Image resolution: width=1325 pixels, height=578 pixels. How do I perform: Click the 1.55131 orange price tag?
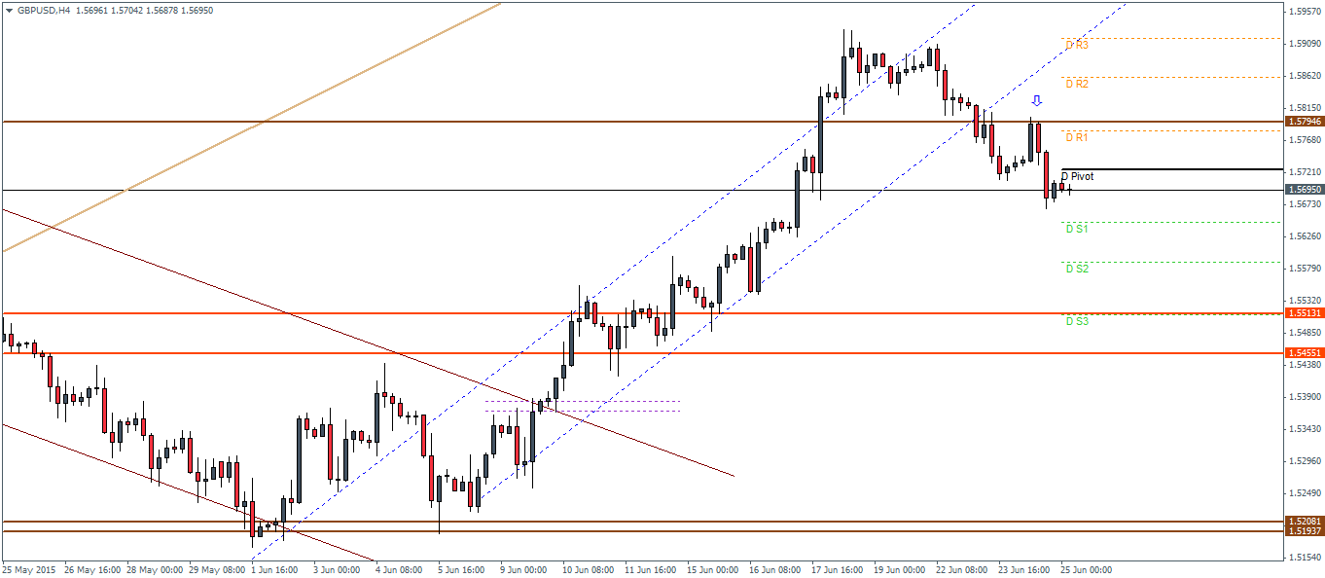[x=1304, y=313]
